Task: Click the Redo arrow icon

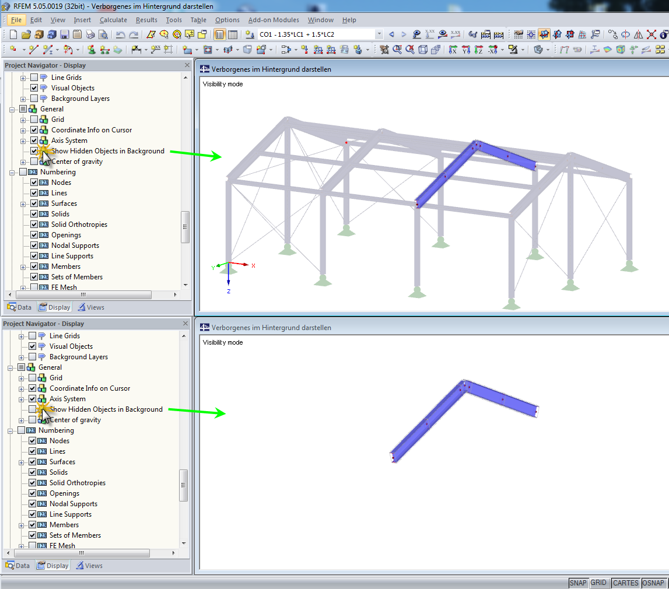Action: pyautogui.click(x=134, y=34)
